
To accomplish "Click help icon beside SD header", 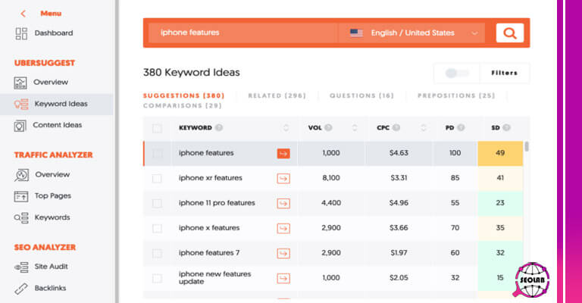I will (507, 127).
